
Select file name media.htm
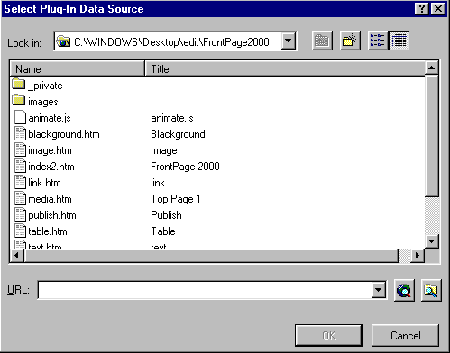(x=50, y=199)
